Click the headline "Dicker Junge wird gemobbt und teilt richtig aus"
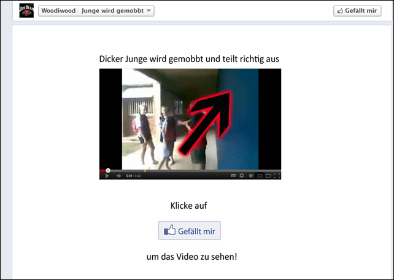The width and height of the screenshot is (394, 280). click(189, 59)
